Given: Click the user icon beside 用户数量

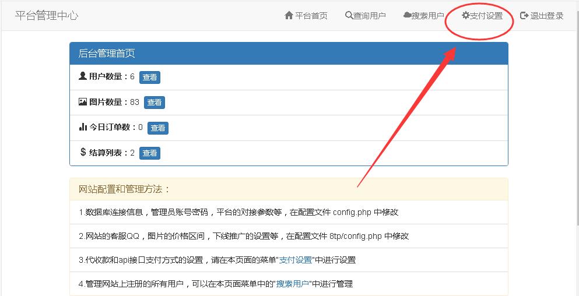Looking at the screenshot, I should [83, 76].
